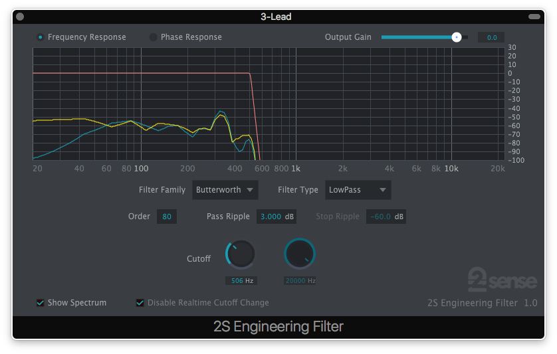
Task: Open the Filter Type LowPass dropdown
Action: pos(358,190)
